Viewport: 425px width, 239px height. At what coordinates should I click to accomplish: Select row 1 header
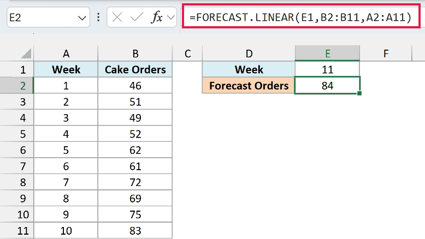(17, 69)
